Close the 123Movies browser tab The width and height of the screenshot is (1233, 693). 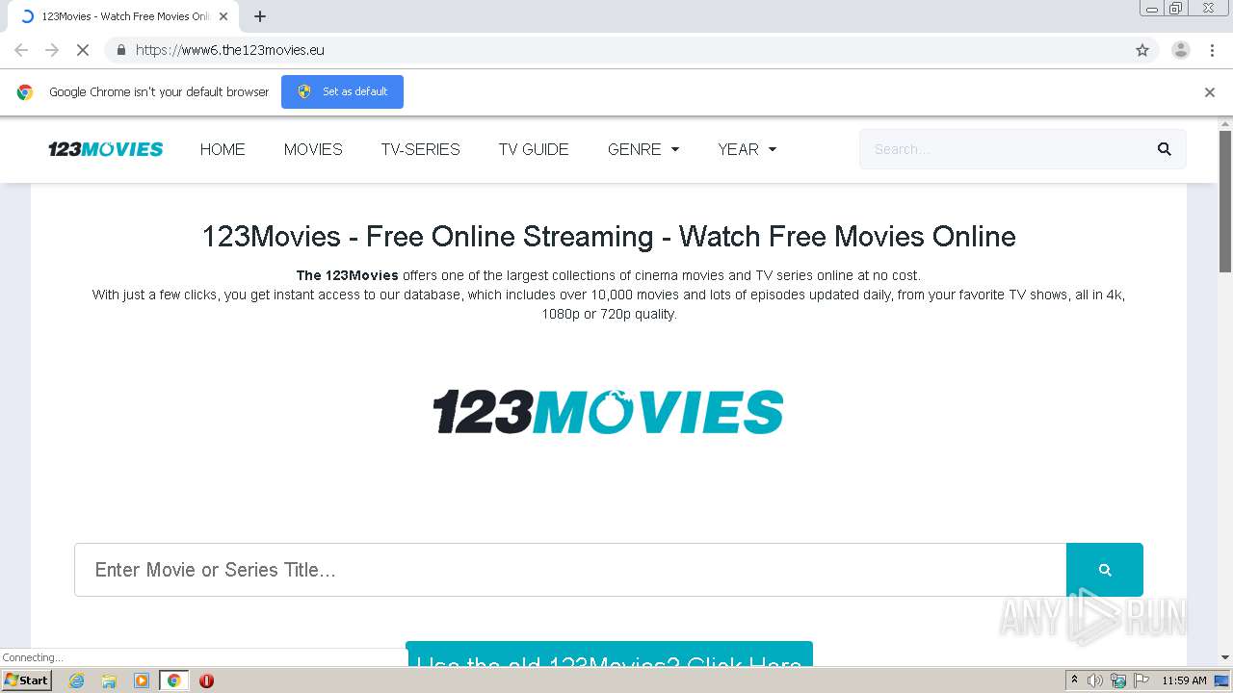pos(223,16)
